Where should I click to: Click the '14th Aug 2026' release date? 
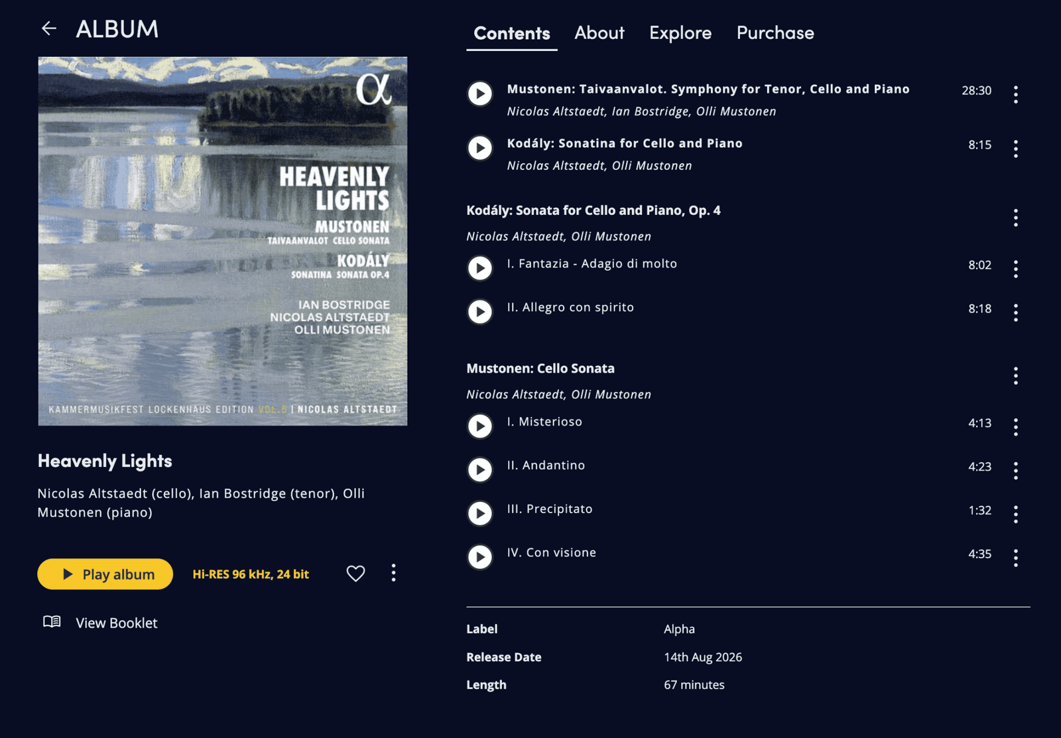pyautogui.click(x=703, y=657)
